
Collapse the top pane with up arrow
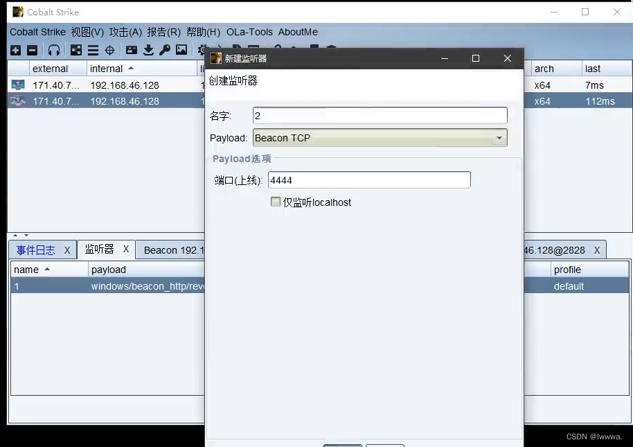(x=15, y=235)
